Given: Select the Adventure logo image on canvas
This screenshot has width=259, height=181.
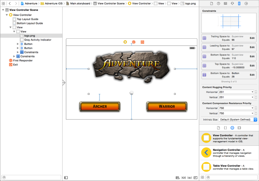Looking at the screenshot, I should coord(131,67).
